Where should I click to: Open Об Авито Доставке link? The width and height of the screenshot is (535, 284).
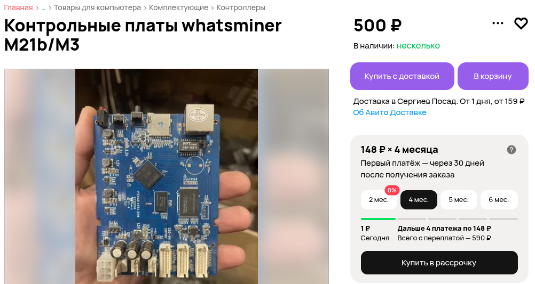(x=390, y=112)
